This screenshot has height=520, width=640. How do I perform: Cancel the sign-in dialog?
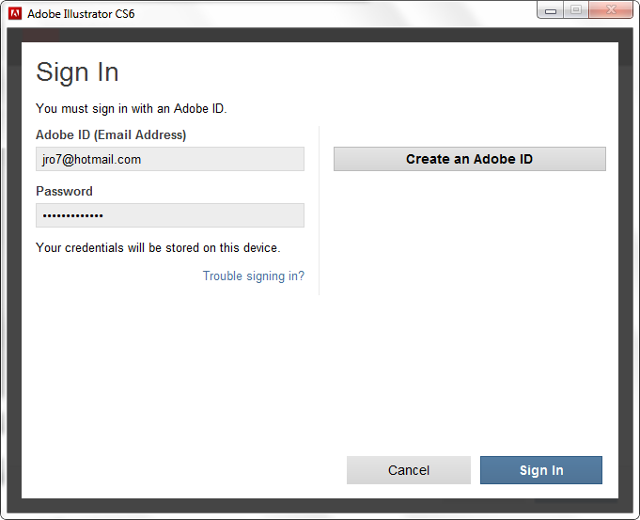point(409,470)
